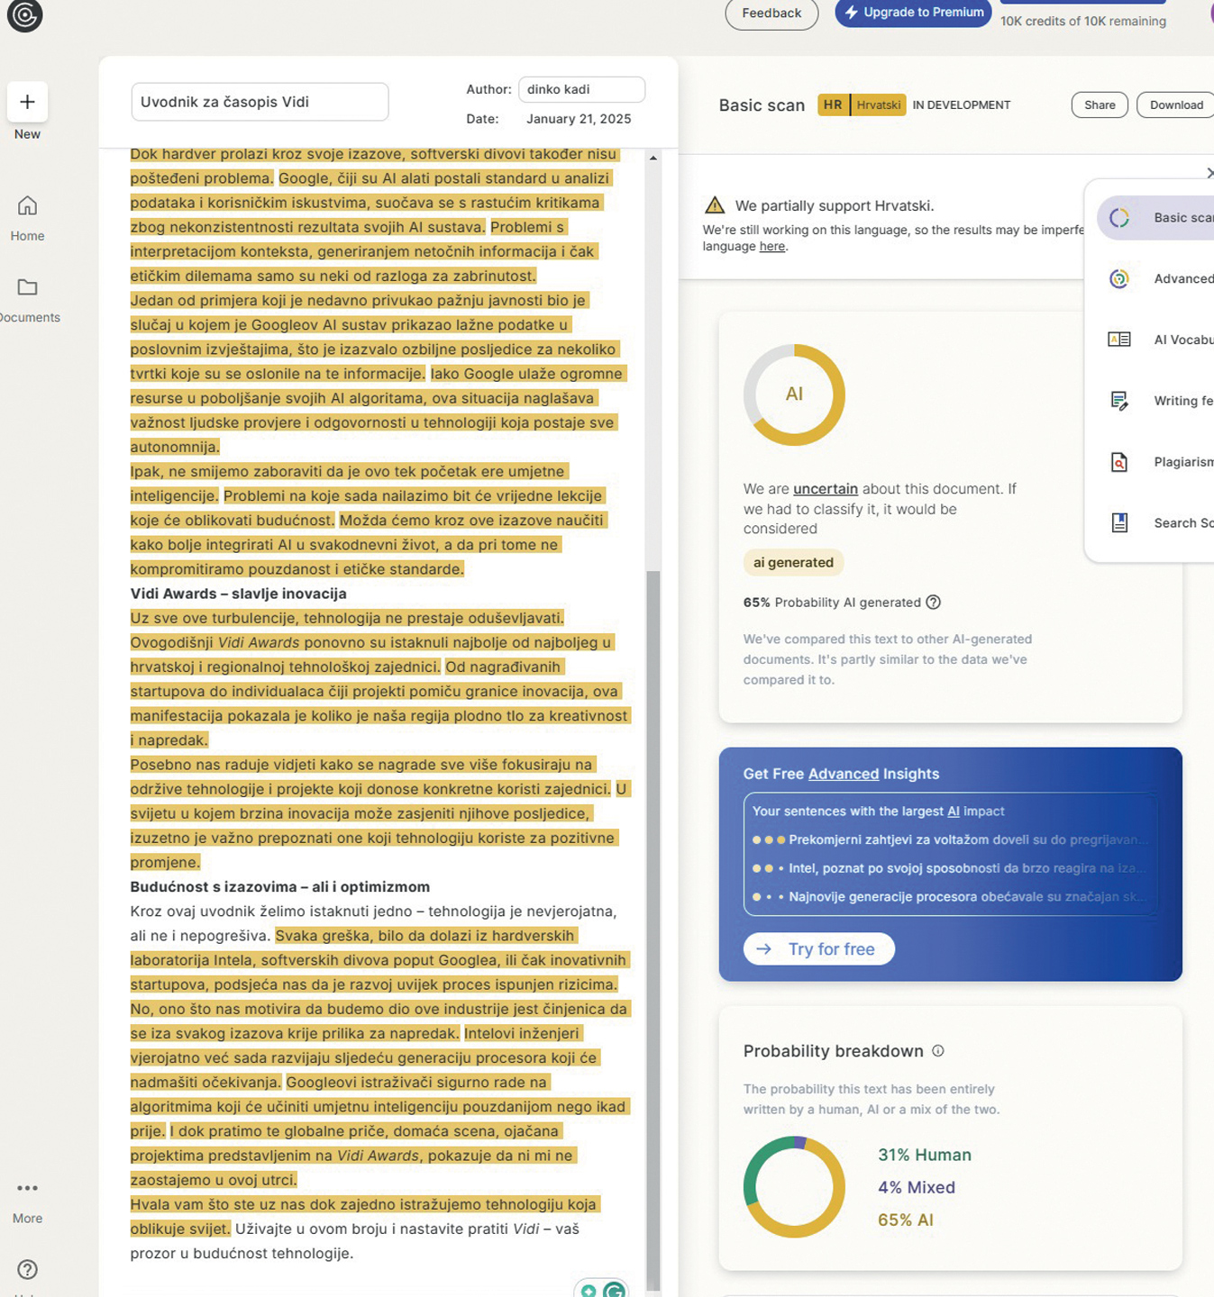This screenshot has height=1297, width=1214.
Task: Select the Plagiarism check option
Action: [x=1119, y=462]
